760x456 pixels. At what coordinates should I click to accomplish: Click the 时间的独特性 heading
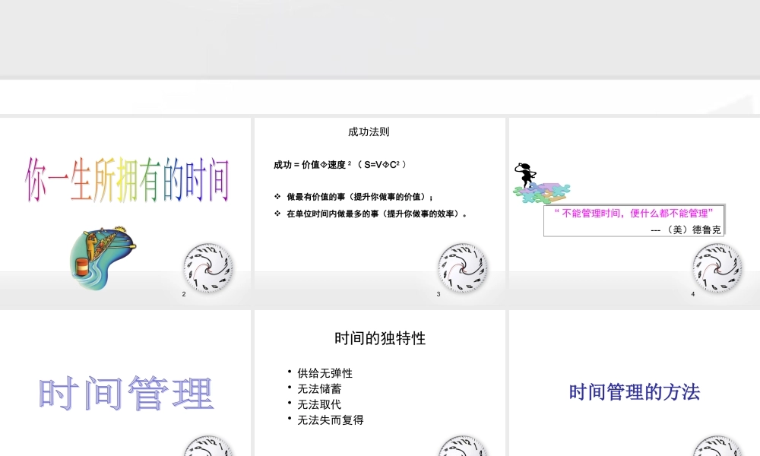[380, 338]
